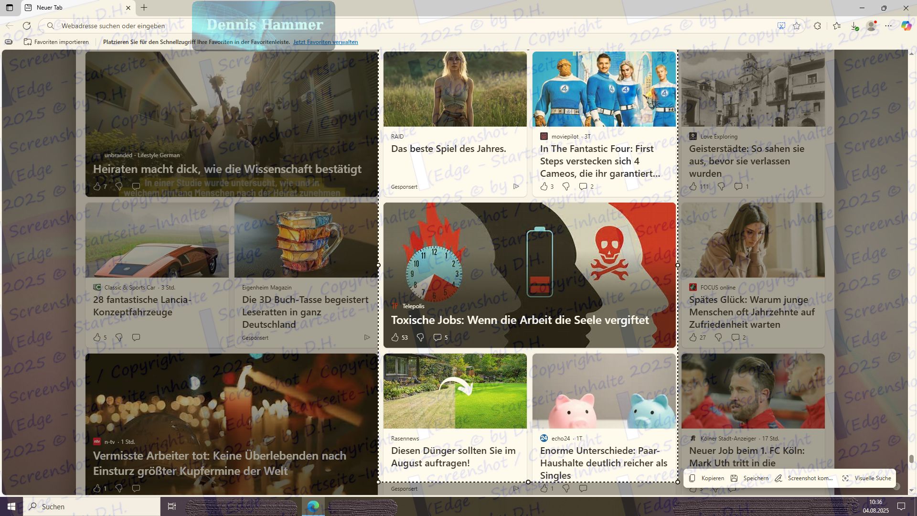Like the Geisterstädte article

pos(693,186)
